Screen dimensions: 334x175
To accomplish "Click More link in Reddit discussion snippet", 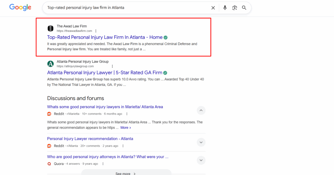I will pos(125,128).
